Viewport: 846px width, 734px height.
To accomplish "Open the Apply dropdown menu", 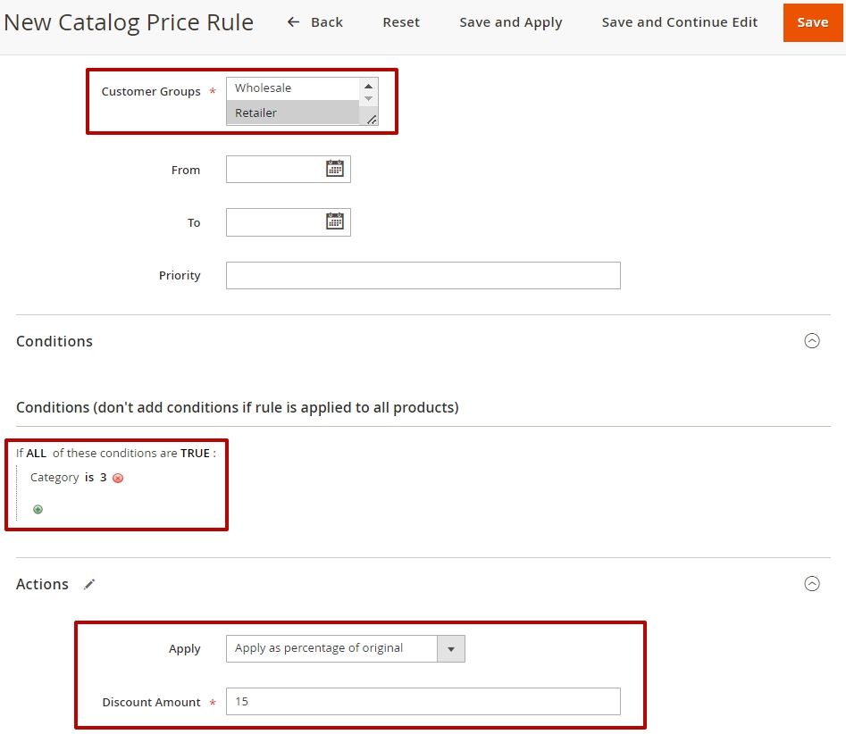I will (346, 649).
